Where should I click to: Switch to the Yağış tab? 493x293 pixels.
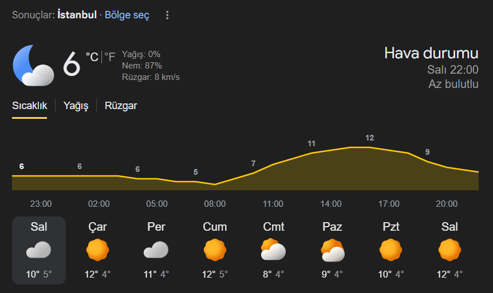pos(76,106)
